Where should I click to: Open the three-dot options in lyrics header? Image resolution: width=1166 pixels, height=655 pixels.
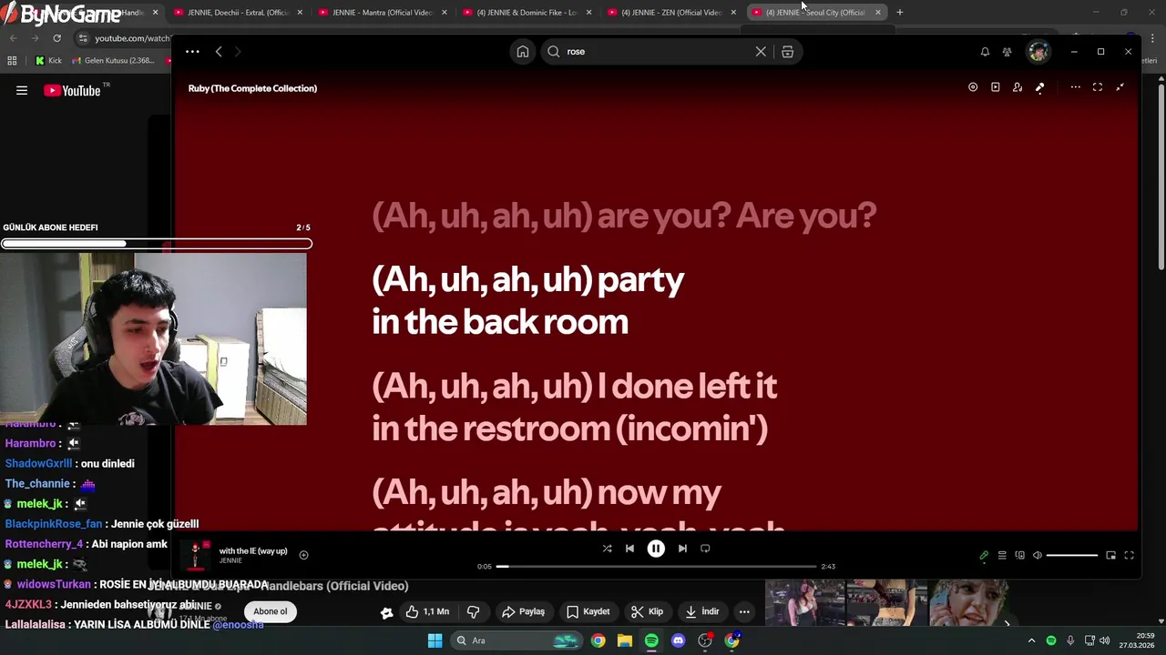click(x=1076, y=87)
